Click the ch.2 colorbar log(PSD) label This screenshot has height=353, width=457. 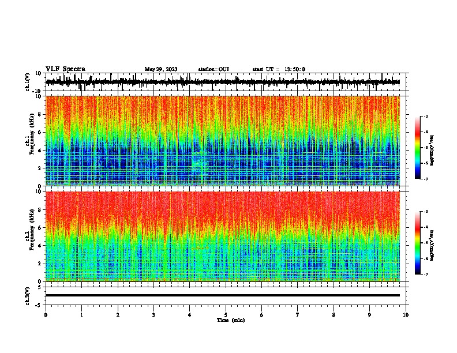432,245
